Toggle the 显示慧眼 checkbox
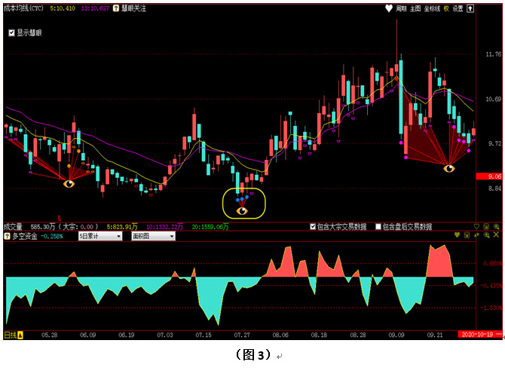Image resolution: width=505 pixels, height=371 pixels. click(11, 33)
